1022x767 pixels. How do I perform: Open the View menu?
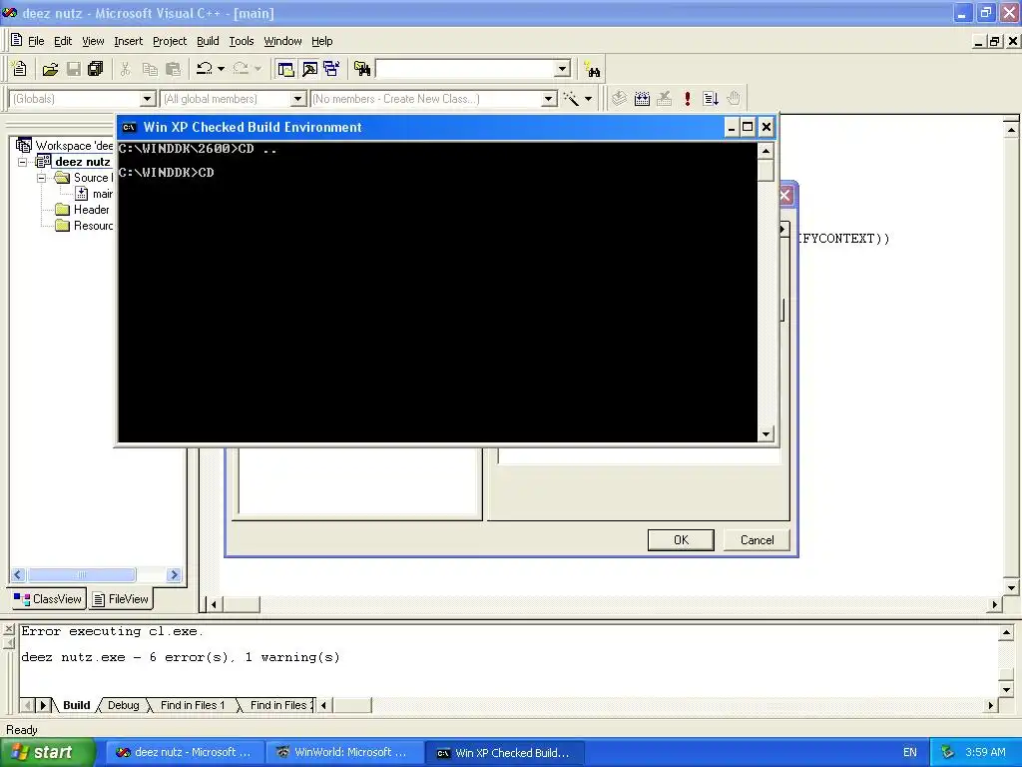tap(93, 41)
